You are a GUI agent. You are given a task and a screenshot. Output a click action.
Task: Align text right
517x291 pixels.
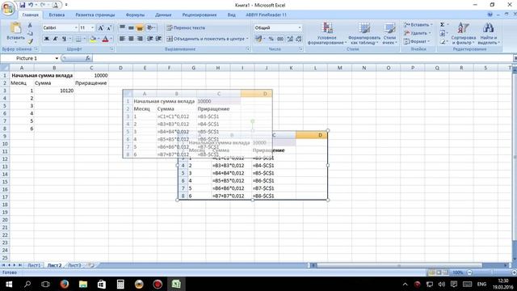coord(140,39)
